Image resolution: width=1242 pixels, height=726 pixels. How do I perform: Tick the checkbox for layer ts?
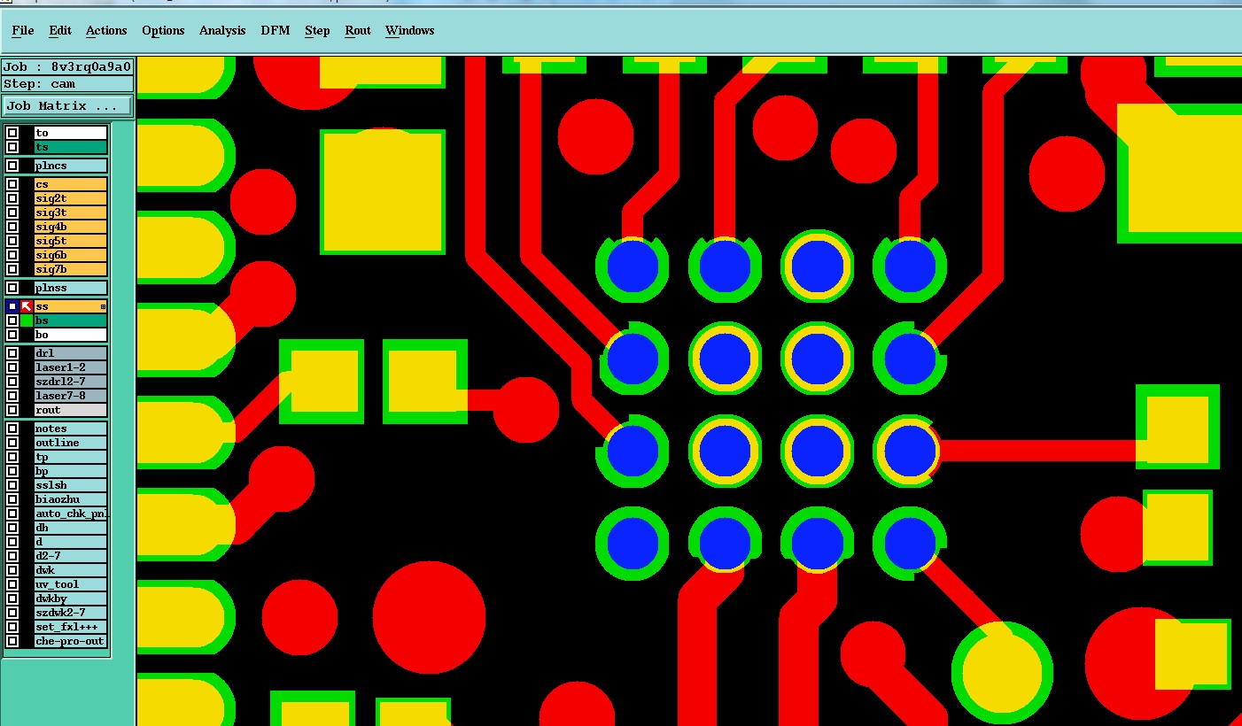click(12, 147)
